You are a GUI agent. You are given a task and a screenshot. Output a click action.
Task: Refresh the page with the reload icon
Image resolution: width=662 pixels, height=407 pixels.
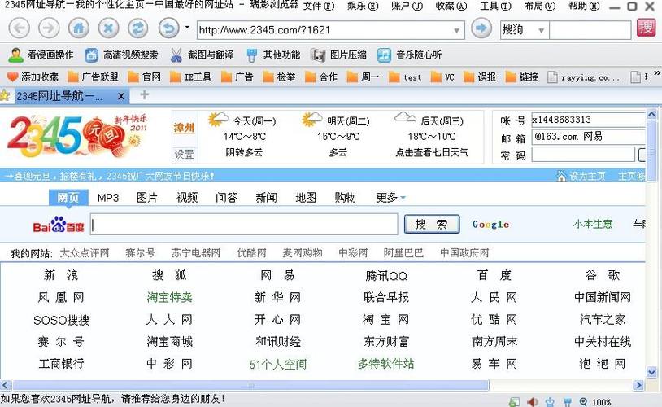point(138,28)
